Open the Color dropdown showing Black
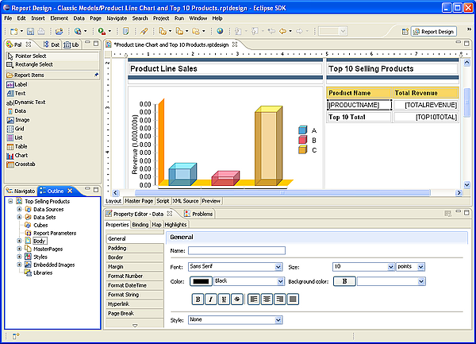The height and width of the screenshot is (344, 476). (x=280, y=281)
